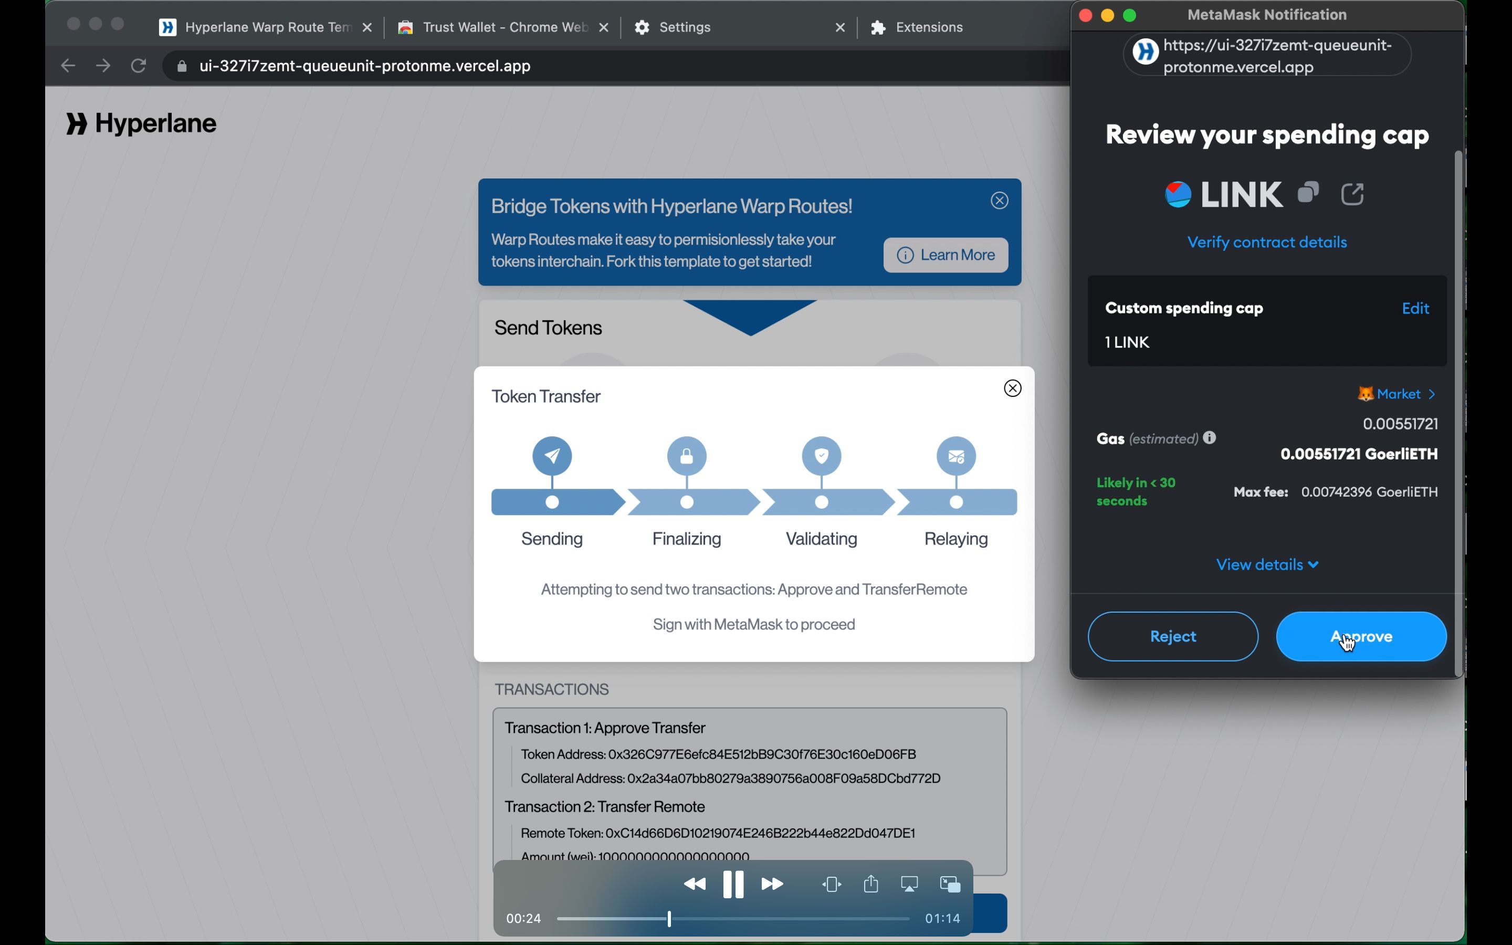Click the Learn More button
The width and height of the screenshot is (1512, 945).
tap(946, 255)
